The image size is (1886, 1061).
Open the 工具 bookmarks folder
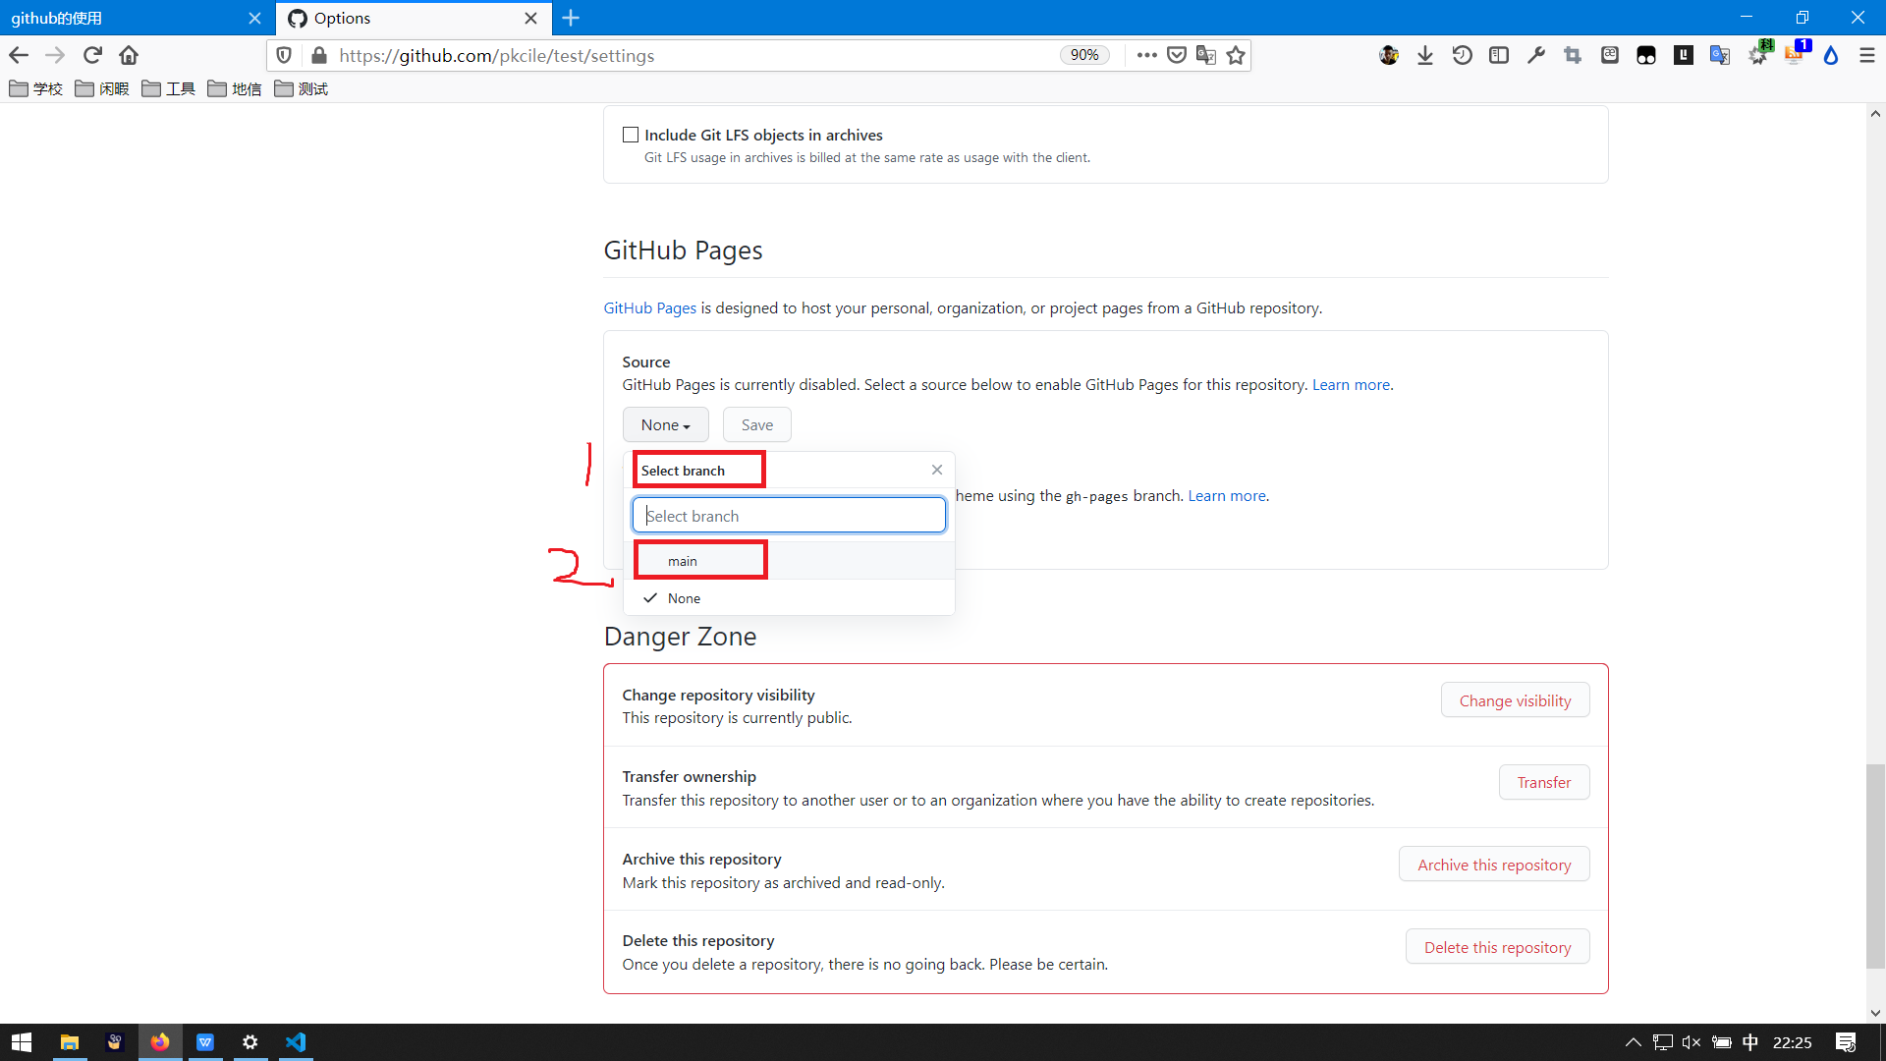click(x=168, y=88)
